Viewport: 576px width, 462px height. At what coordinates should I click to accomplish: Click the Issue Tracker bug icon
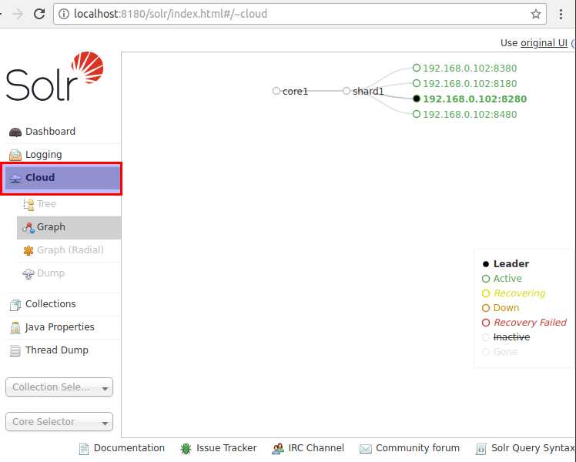tap(186, 448)
